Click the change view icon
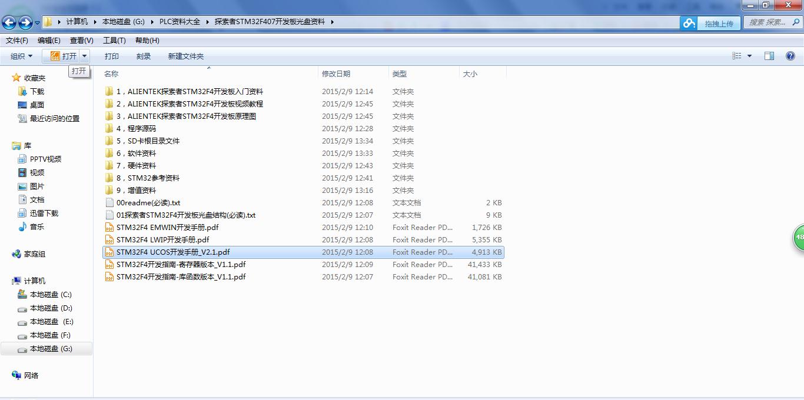804x400 pixels. point(736,56)
